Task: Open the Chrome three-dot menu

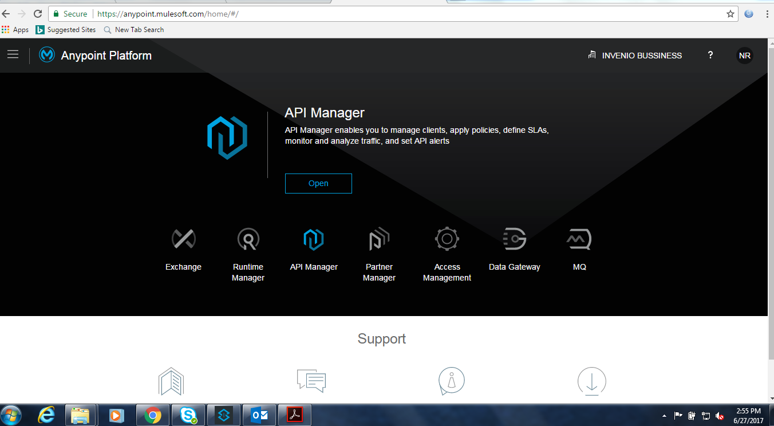Action: pyautogui.click(x=766, y=14)
